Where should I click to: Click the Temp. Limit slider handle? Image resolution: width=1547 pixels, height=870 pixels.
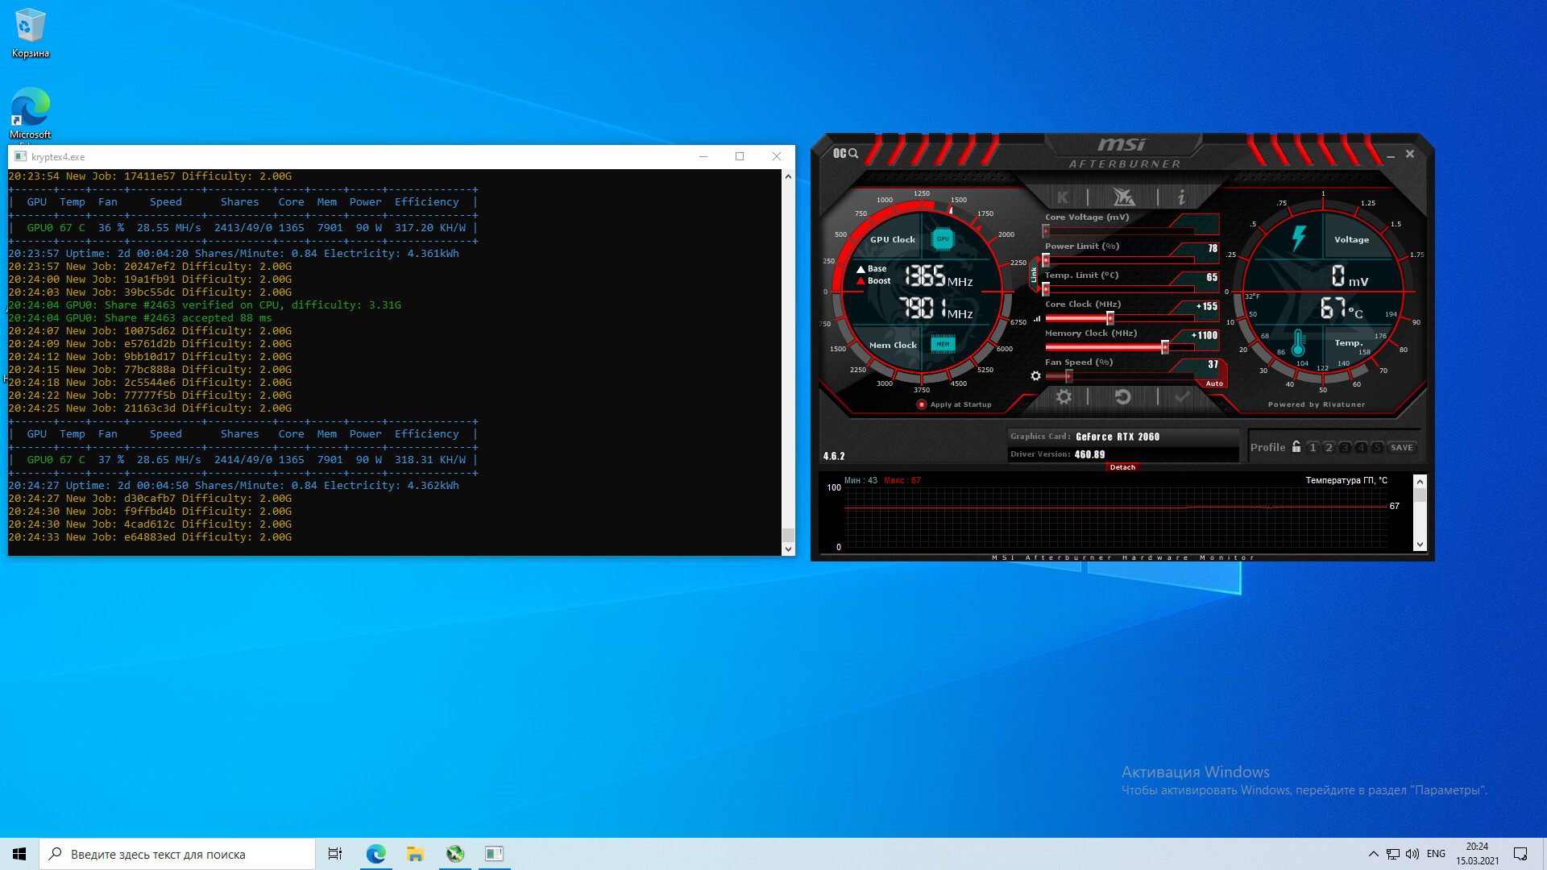(x=1046, y=289)
